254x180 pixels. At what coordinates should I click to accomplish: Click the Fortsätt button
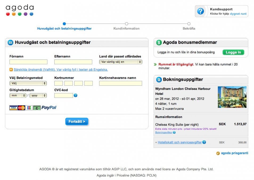point(77,122)
